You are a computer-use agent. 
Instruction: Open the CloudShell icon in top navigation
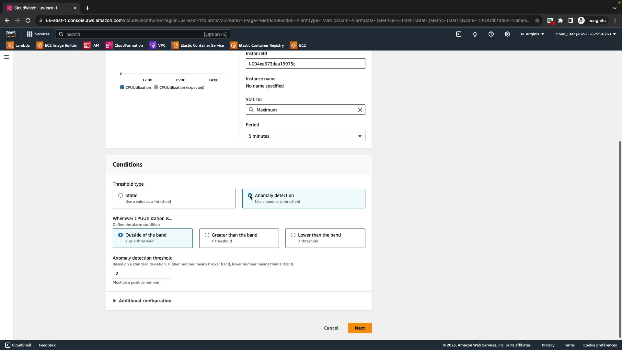(x=459, y=34)
